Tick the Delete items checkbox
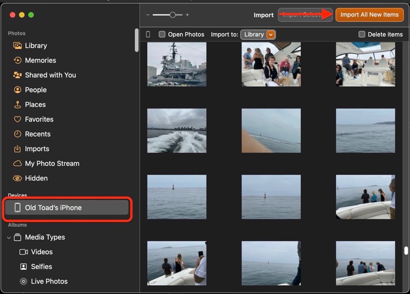The image size is (410, 294). point(362,34)
